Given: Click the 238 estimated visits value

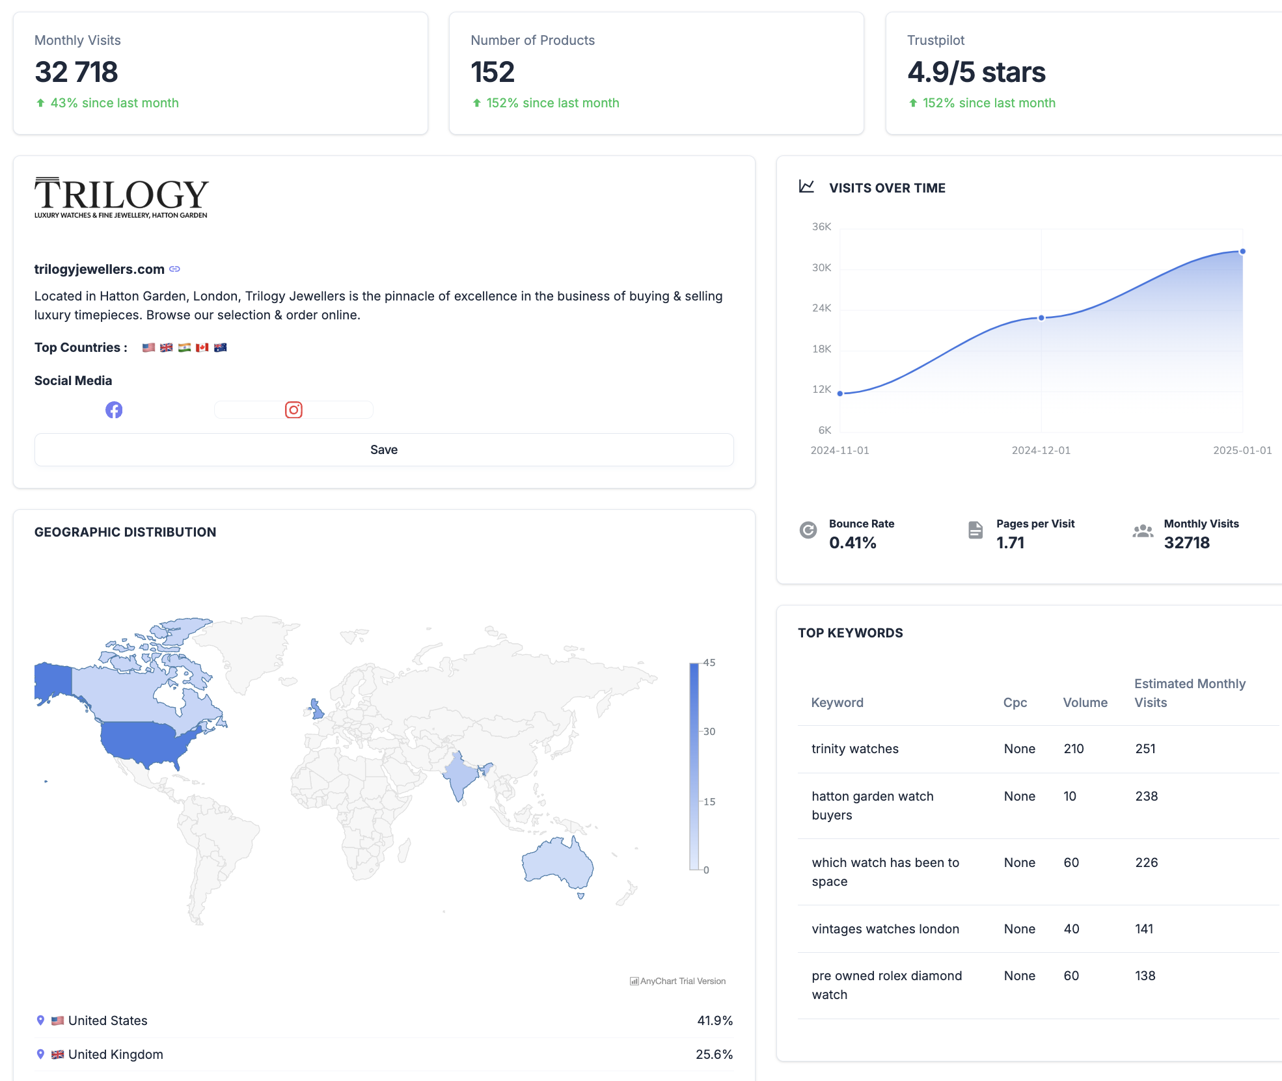Looking at the screenshot, I should click(x=1147, y=796).
